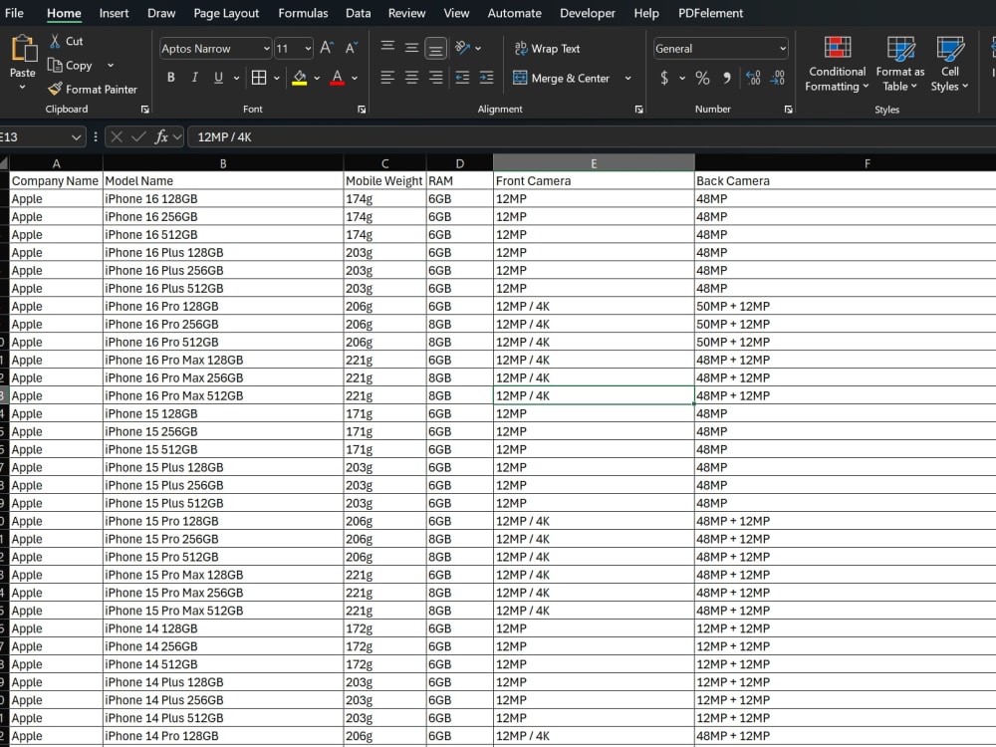Expand the Name Box dropdown
This screenshot has height=747, width=996.
(x=76, y=136)
